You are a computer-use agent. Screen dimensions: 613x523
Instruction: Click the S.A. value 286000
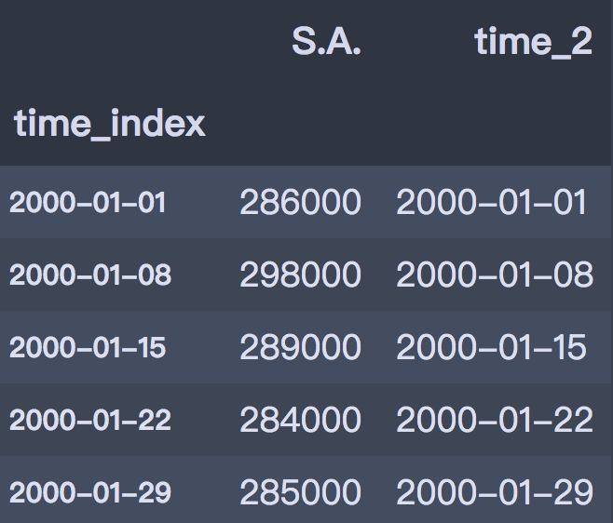pos(300,203)
